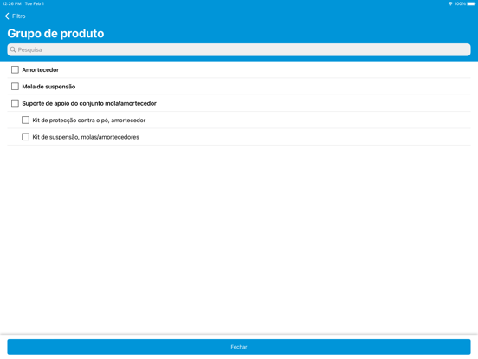478x359 pixels.
Task: Enable Suporte de apoio do conjunto checkbox
Action: click(x=15, y=103)
